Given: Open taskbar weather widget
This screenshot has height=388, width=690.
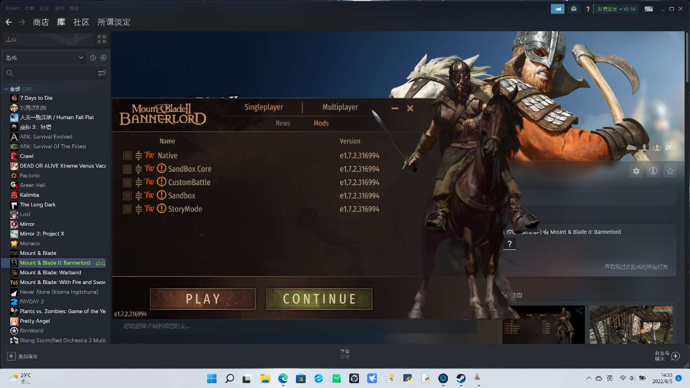Looking at the screenshot, I should pyautogui.click(x=19, y=378).
